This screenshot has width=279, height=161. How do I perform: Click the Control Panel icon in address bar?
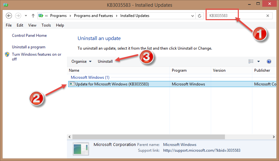[41, 16]
